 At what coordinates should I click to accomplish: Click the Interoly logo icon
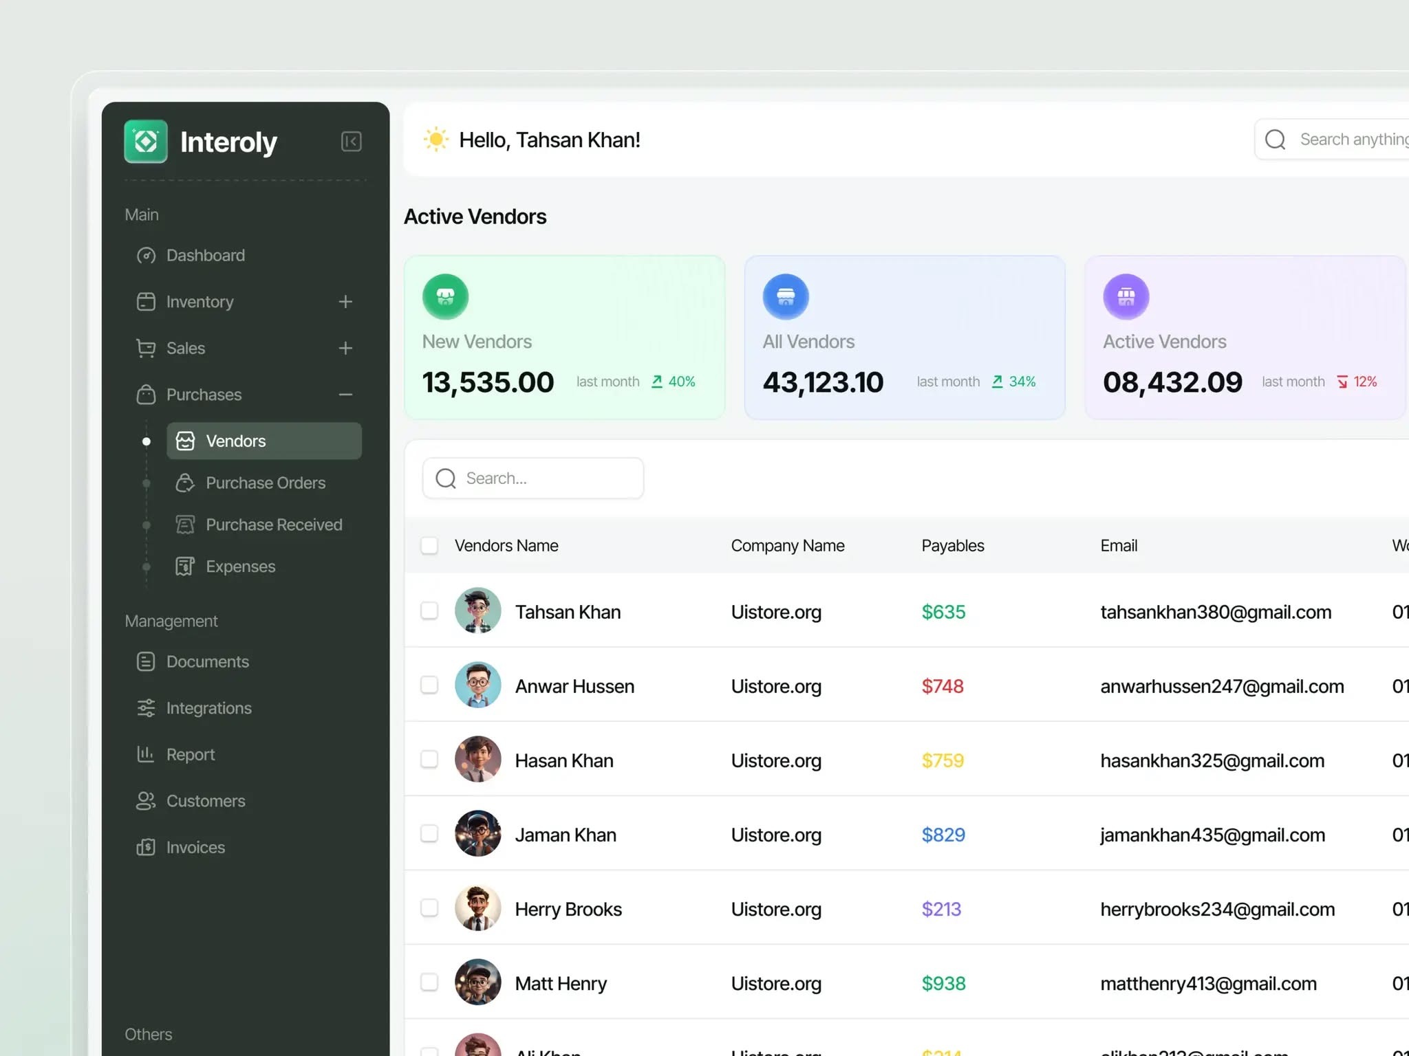pos(145,142)
